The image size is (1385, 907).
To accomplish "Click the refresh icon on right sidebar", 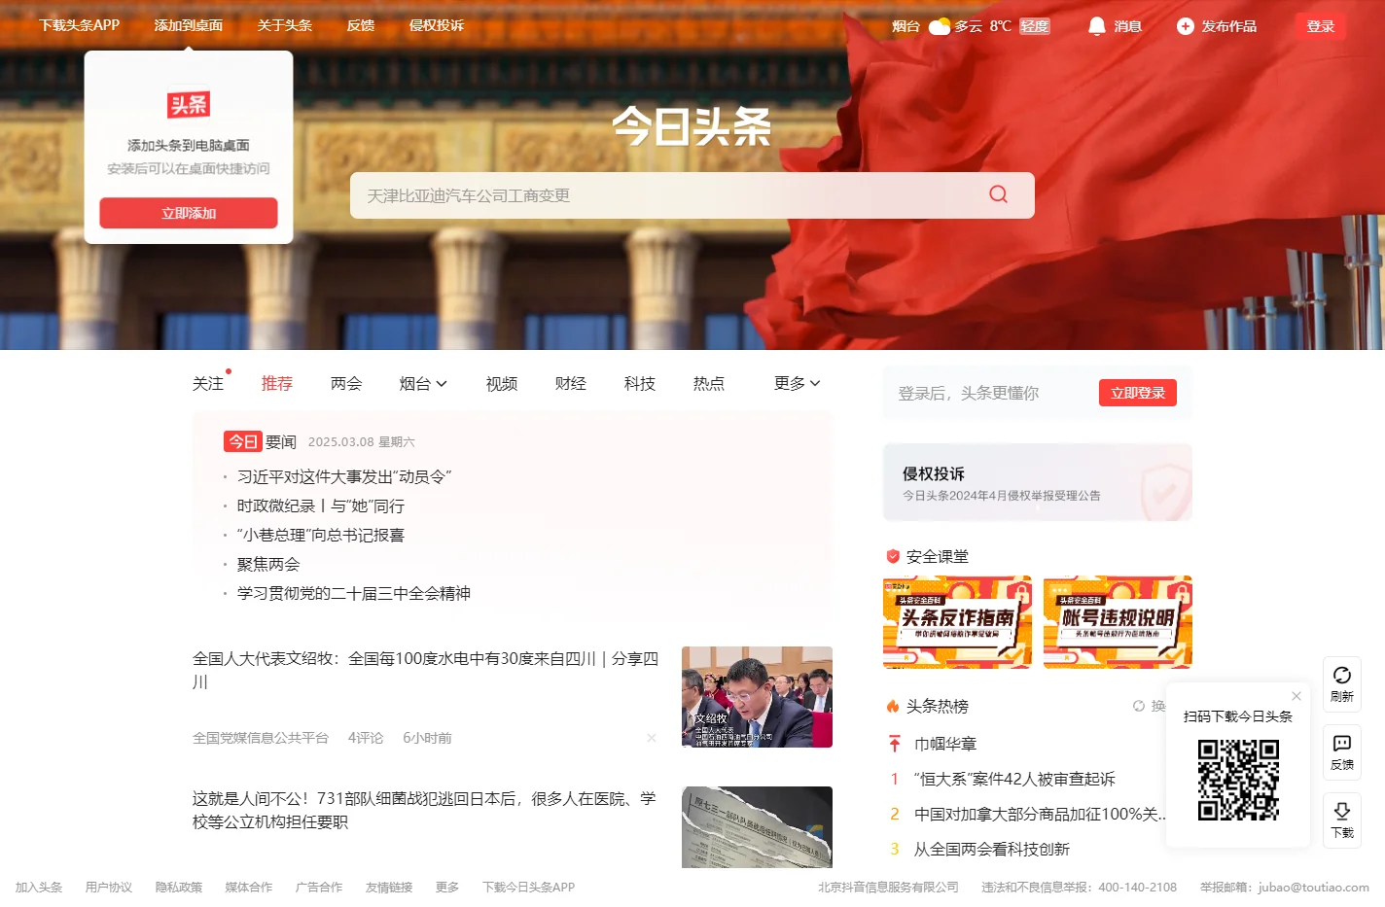I will [1342, 676].
